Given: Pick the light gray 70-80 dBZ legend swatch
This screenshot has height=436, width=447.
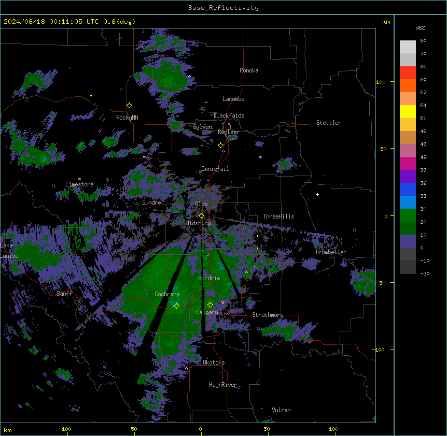Looking at the screenshot, I should pyautogui.click(x=408, y=47).
